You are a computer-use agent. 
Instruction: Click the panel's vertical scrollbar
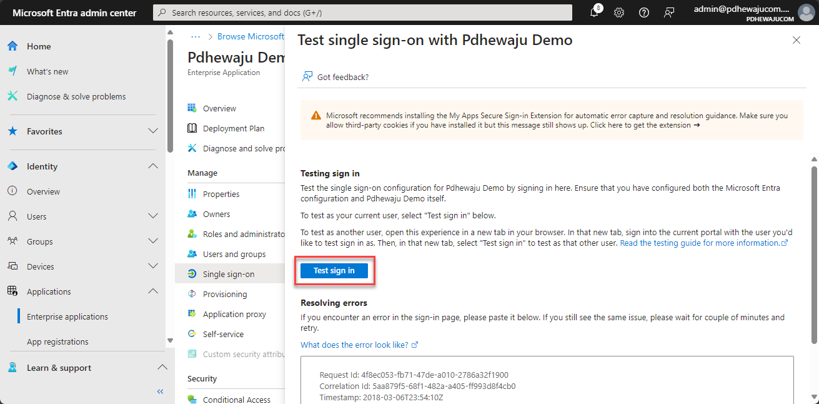(814, 253)
